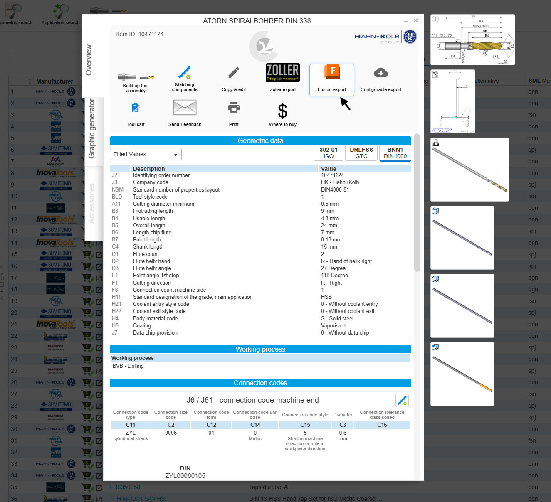
Task: Open Application search in background toolbar
Action: pos(60,14)
